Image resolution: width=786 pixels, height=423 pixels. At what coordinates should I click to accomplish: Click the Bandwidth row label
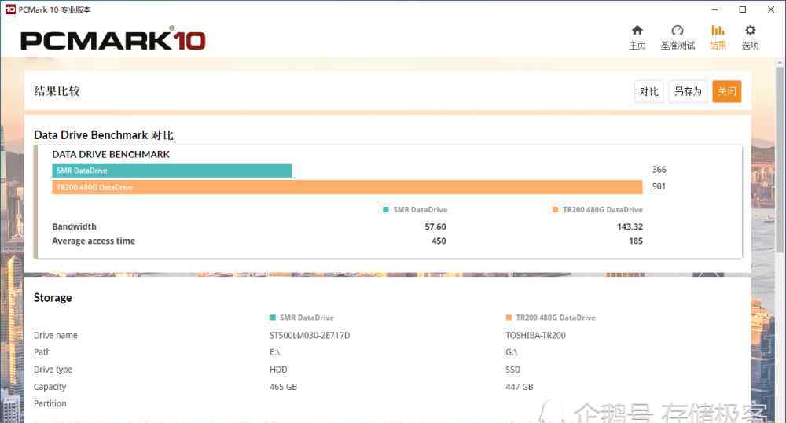[x=74, y=226]
